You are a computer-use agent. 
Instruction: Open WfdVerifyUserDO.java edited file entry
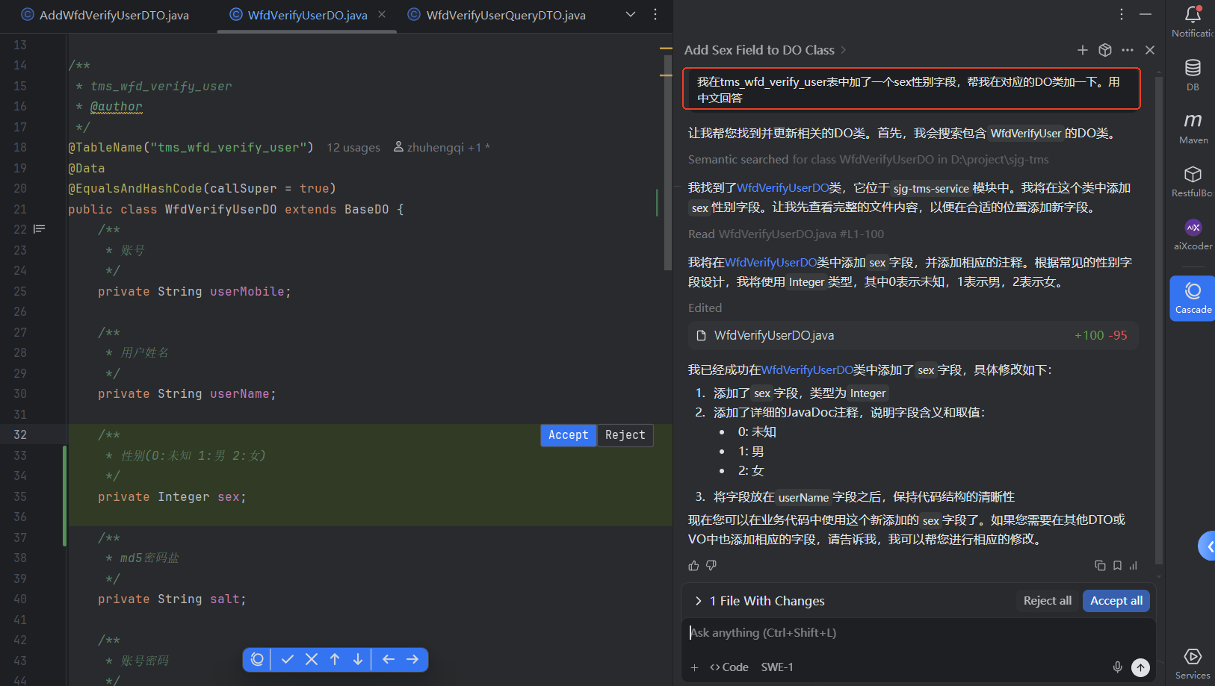click(913, 336)
